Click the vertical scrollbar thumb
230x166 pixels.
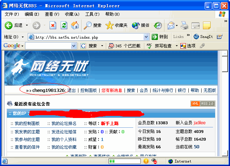225,64
